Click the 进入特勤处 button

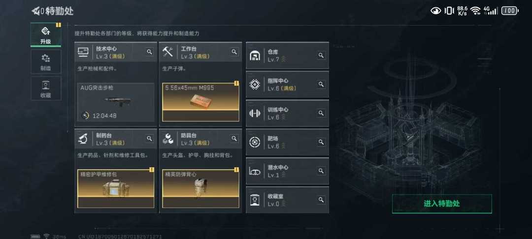point(442,204)
